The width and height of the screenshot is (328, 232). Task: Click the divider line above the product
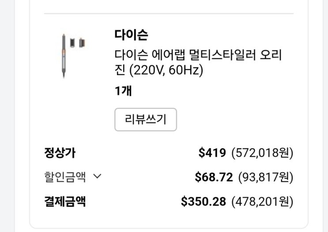(x=169, y=14)
